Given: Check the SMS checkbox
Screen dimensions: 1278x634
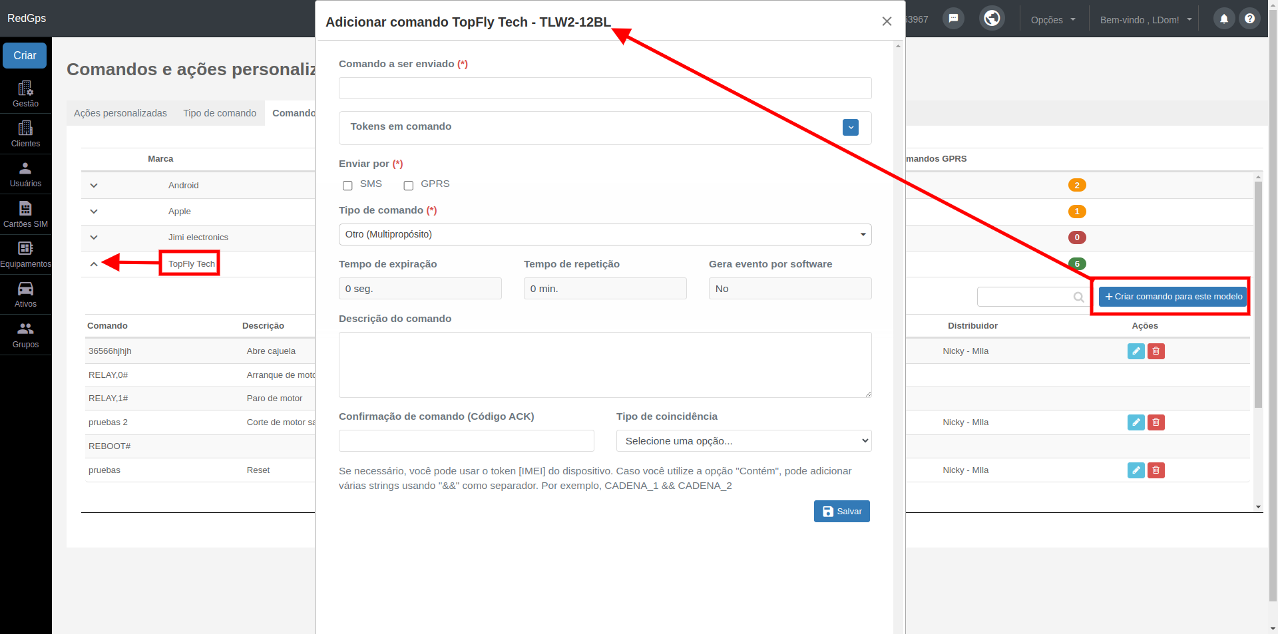Looking at the screenshot, I should tap(347, 186).
